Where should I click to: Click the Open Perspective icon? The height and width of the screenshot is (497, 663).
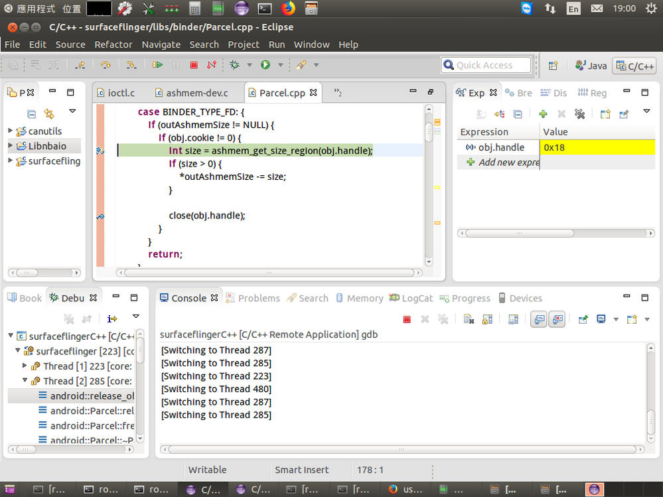click(553, 66)
